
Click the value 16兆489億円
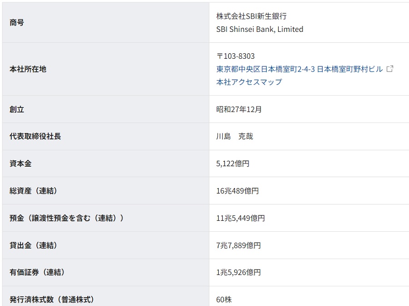(237, 191)
